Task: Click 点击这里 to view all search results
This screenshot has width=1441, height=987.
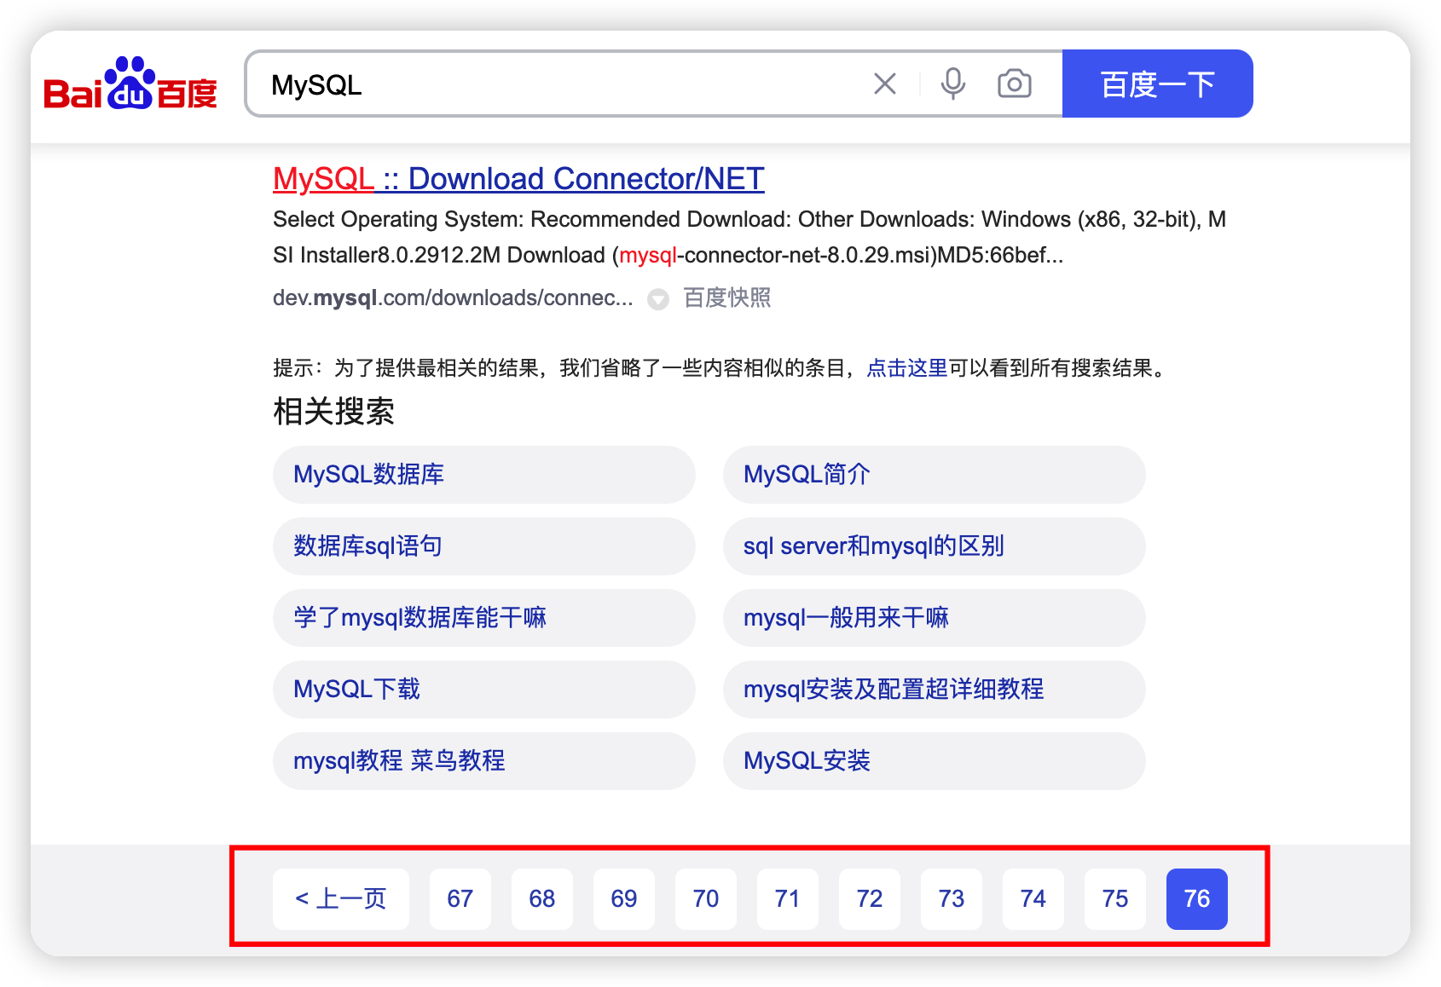Action: click(x=906, y=369)
